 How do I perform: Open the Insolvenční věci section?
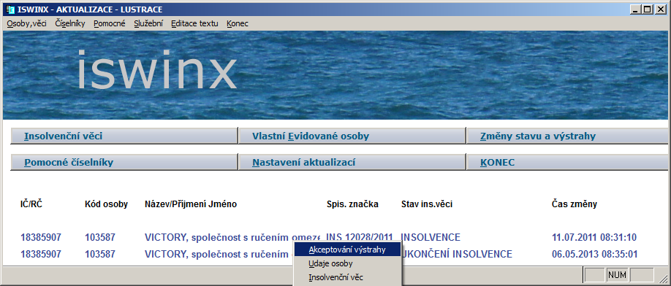coord(124,136)
